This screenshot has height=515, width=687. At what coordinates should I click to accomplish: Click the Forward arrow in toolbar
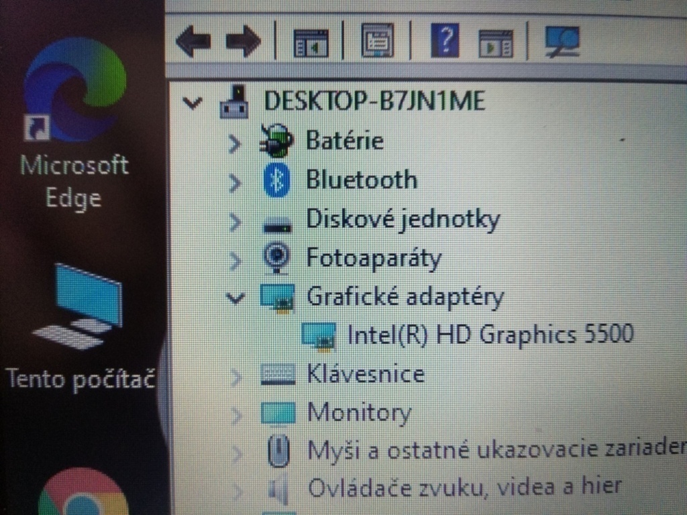click(242, 42)
